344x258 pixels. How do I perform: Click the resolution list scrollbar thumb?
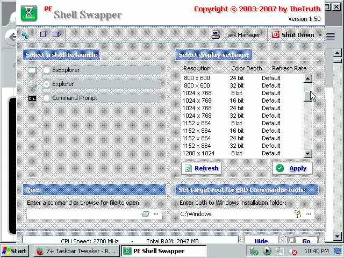coord(308,96)
